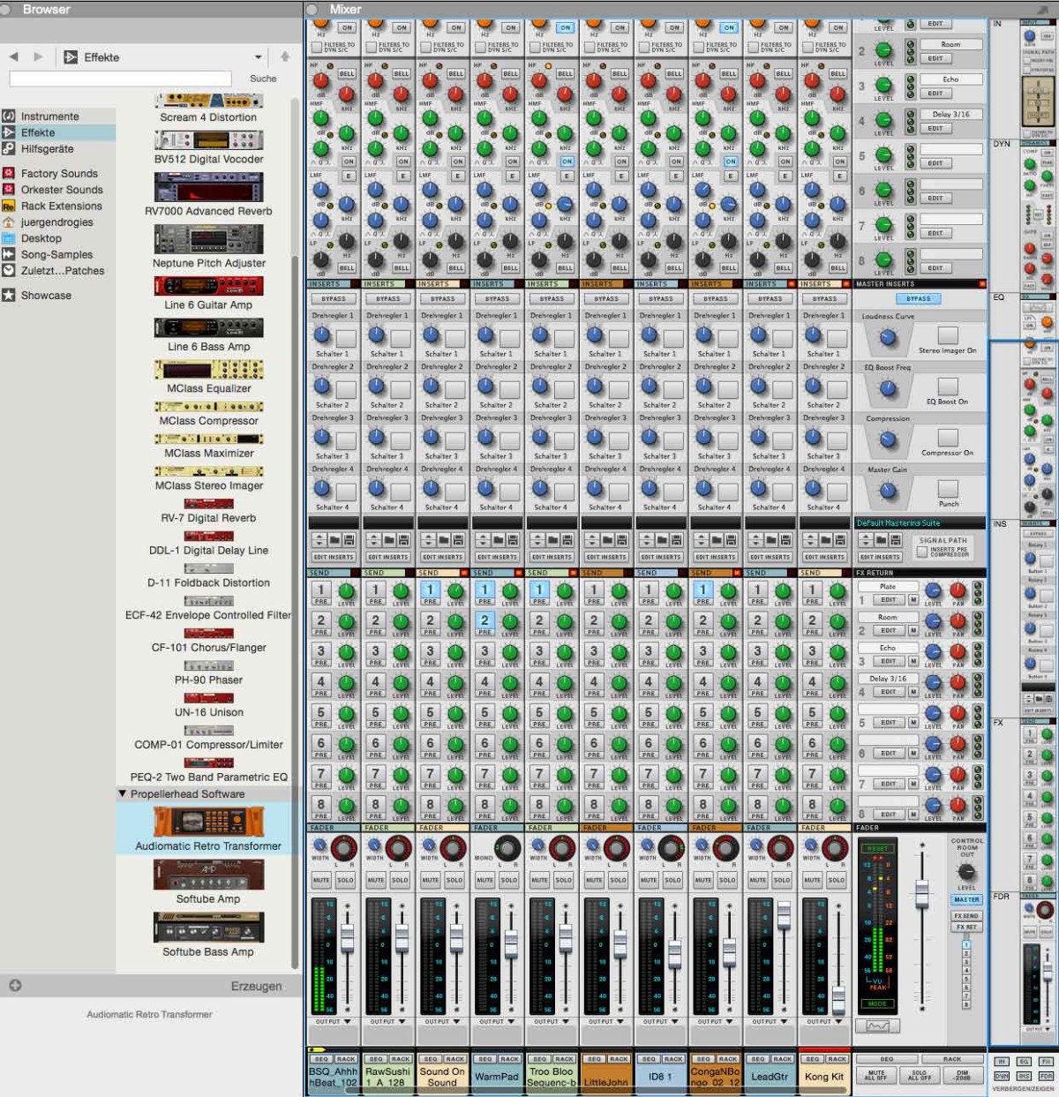Click the Erzeugen plus icon at bottom left

tap(15, 986)
